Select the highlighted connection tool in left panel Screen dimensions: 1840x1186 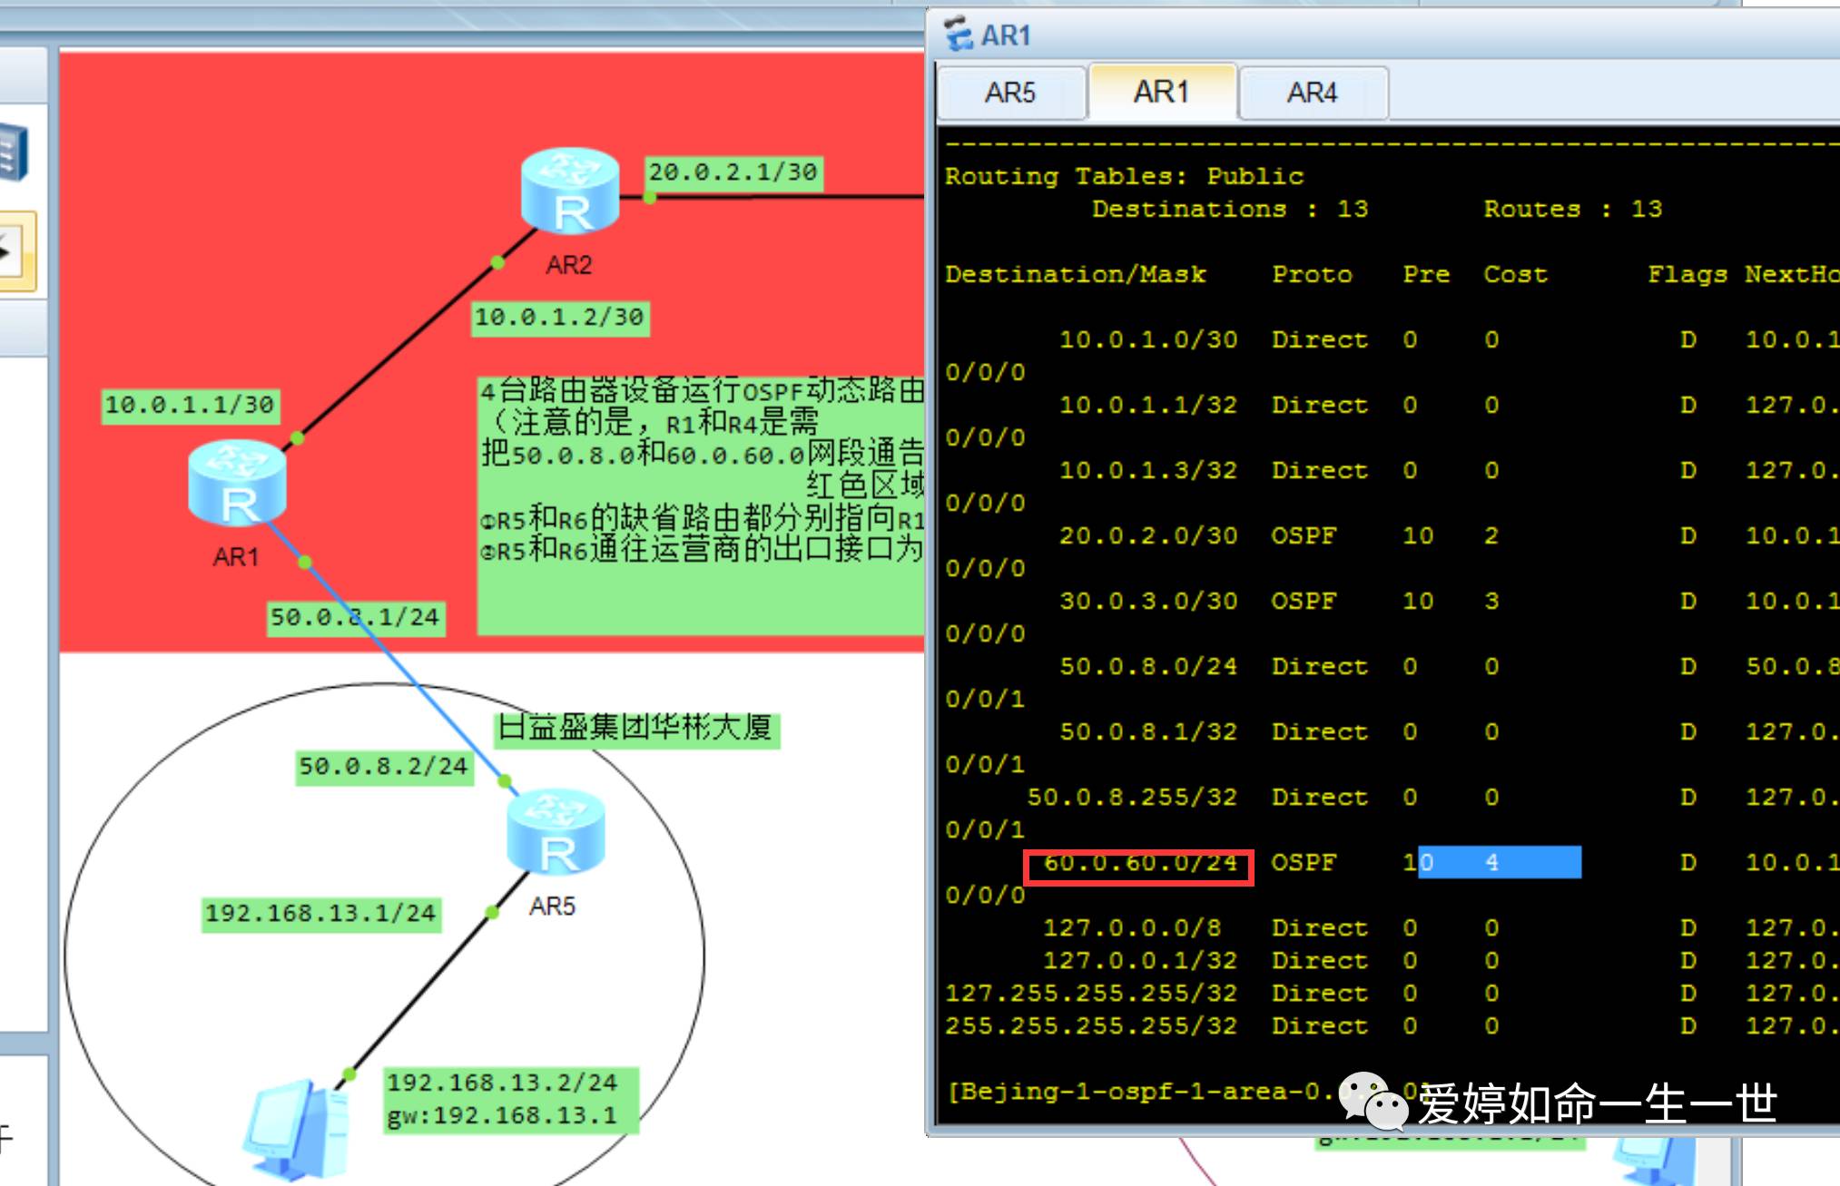point(15,251)
